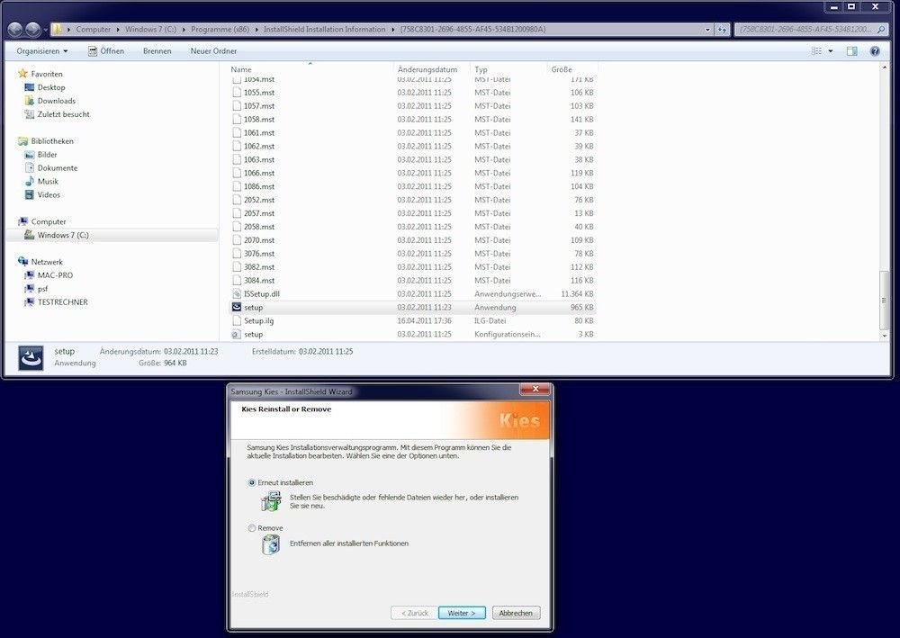
Task: Click the file list vertical scrollbar thumb
Action: click(884, 299)
